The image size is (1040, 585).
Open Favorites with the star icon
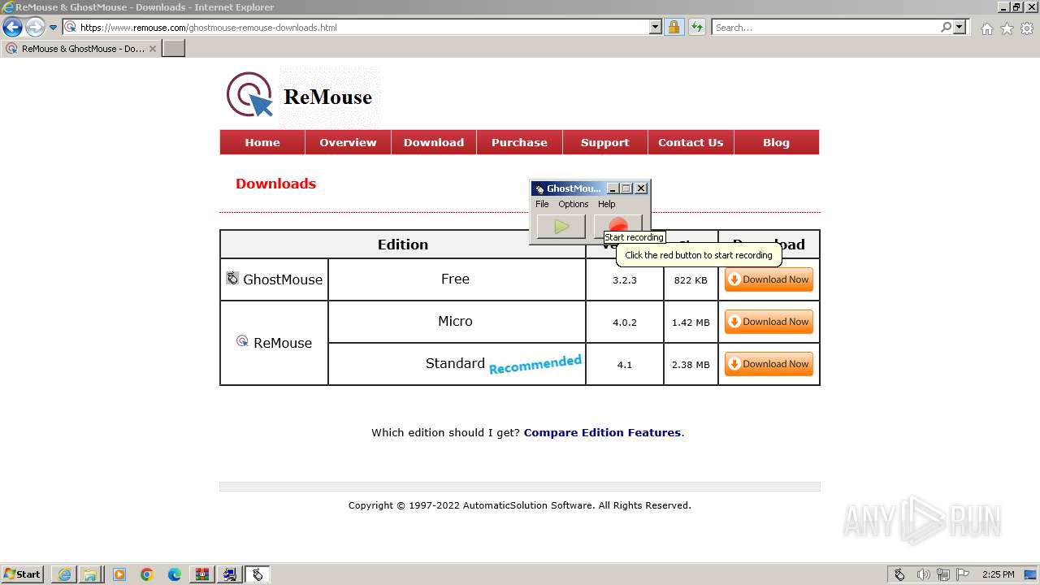1007,28
